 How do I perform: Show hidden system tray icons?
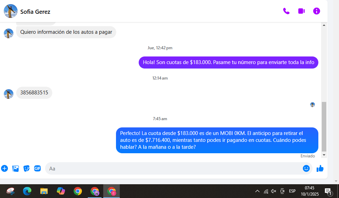[257, 191]
